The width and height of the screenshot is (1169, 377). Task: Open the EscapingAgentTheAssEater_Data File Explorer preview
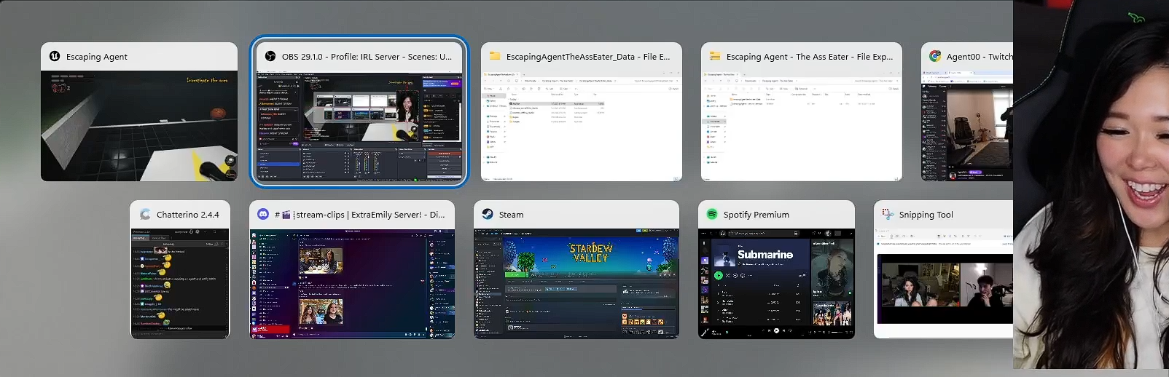(582, 126)
